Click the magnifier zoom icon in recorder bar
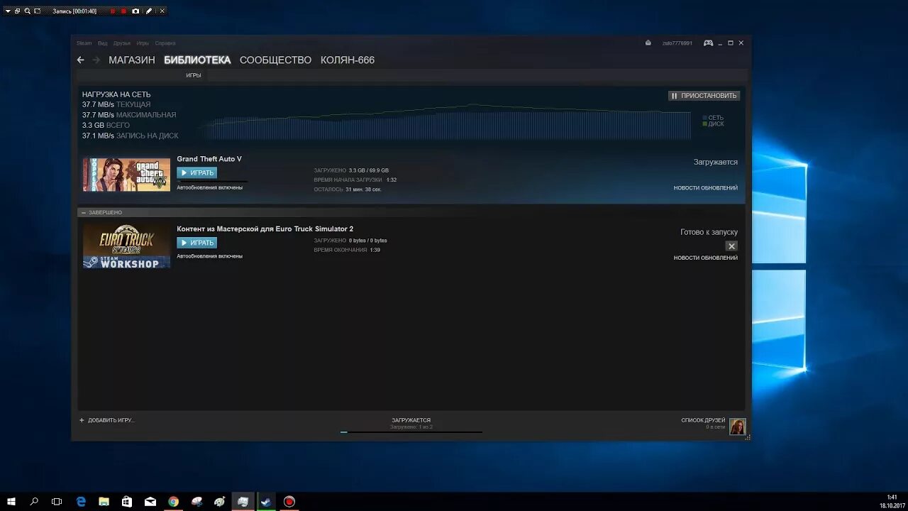Image resolution: width=908 pixels, height=511 pixels. coord(28,11)
